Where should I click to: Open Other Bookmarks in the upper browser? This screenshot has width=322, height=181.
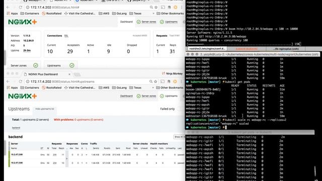[x=170, y=14]
